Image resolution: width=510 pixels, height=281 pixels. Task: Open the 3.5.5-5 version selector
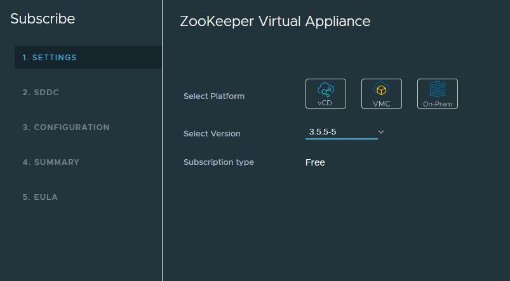click(x=335, y=132)
